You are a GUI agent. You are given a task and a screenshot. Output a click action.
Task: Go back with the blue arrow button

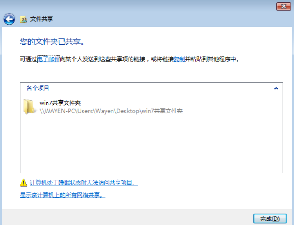pyautogui.click(x=9, y=19)
